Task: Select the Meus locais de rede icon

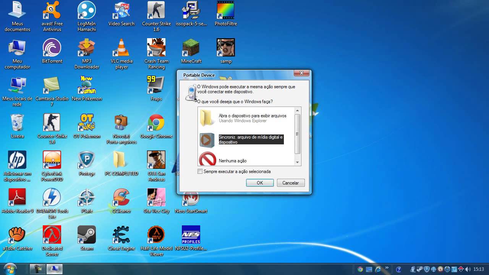Action: pyautogui.click(x=17, y=91)
